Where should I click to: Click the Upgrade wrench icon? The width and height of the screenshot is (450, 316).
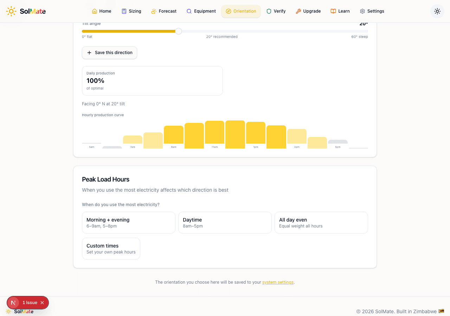pos(298,11)
